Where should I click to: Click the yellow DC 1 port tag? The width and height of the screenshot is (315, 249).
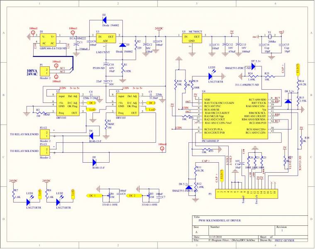(93, 195)
